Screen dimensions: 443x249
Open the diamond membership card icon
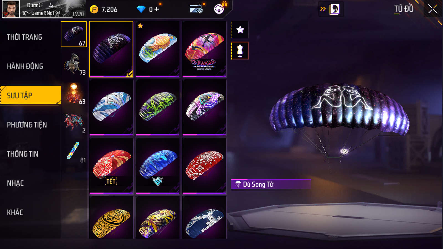point(197,9)
